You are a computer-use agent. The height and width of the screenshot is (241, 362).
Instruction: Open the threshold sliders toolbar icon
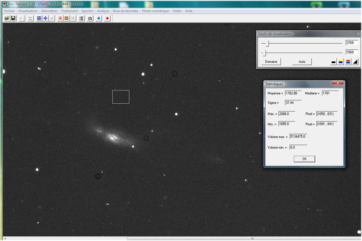[x=30, y=18]
